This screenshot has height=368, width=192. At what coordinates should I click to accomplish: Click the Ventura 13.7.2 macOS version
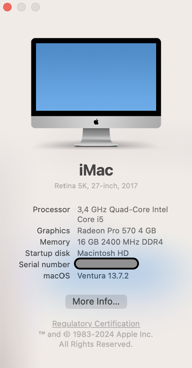pos(103,276)
